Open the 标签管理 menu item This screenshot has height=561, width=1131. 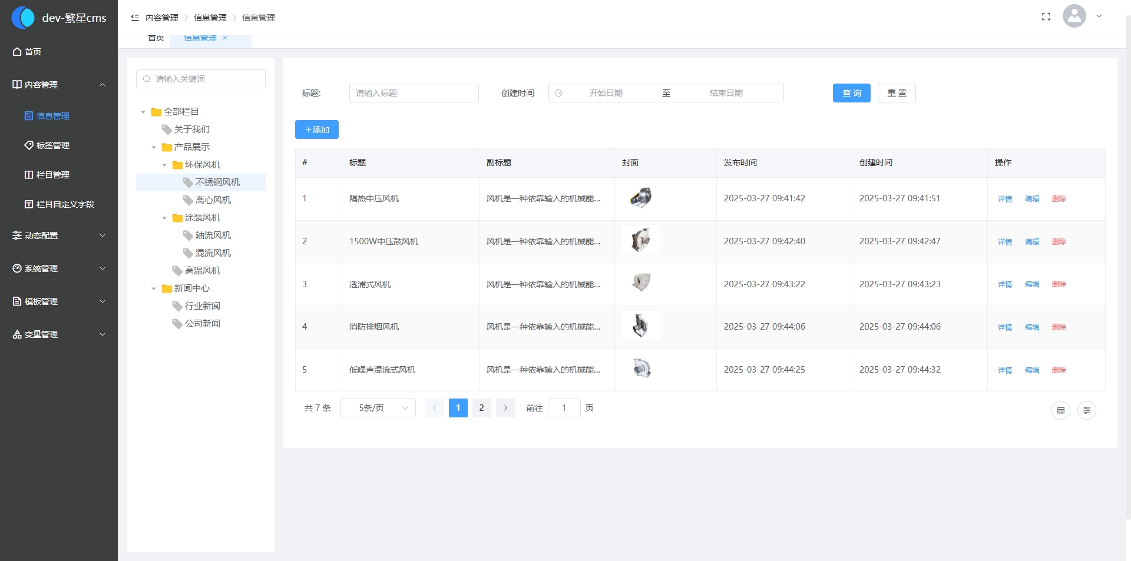click(x=53, y=145)
